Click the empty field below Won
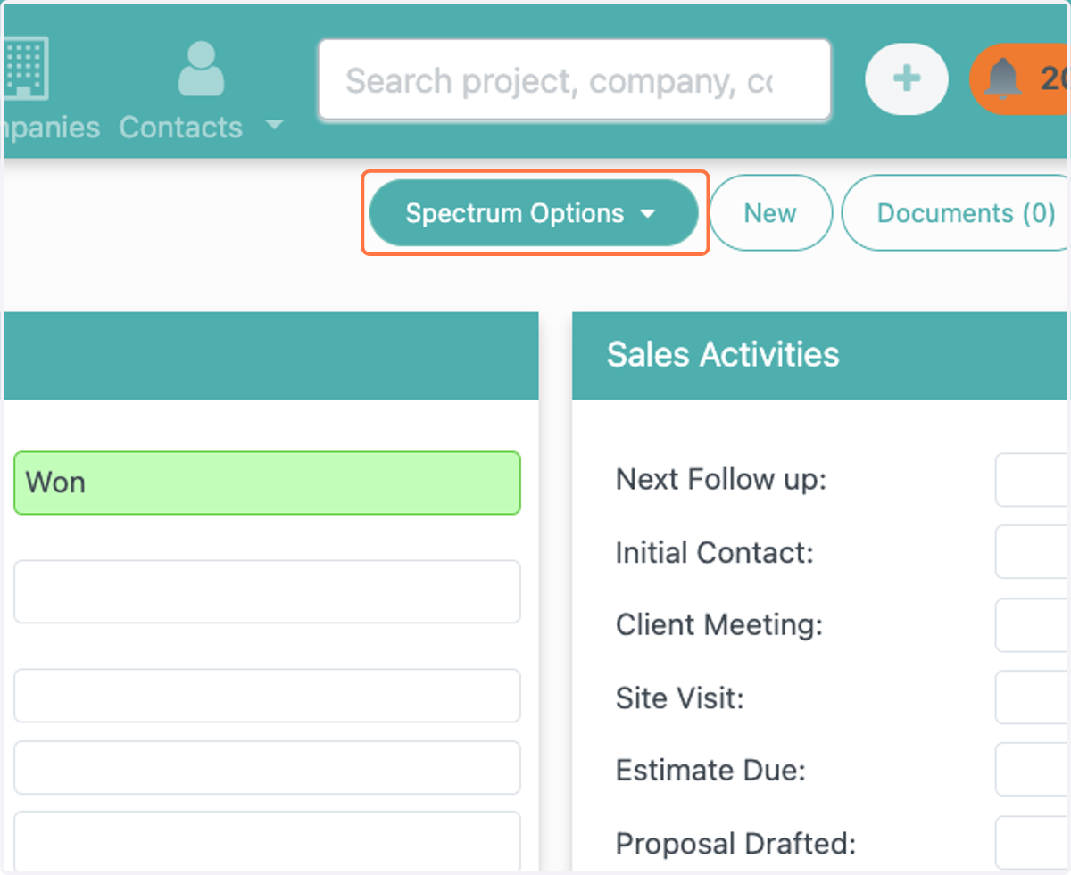Image resolution: width=1071 pixels, height=875 pixels. click(x=267, y=591)
